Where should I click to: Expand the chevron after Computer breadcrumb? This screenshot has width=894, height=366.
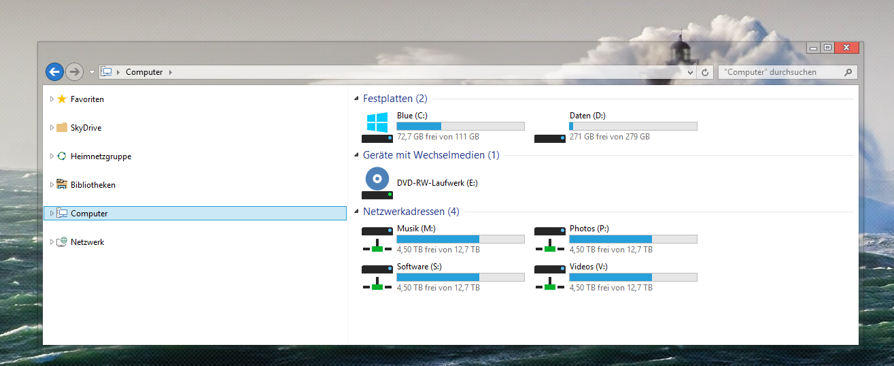click(170, 72)
